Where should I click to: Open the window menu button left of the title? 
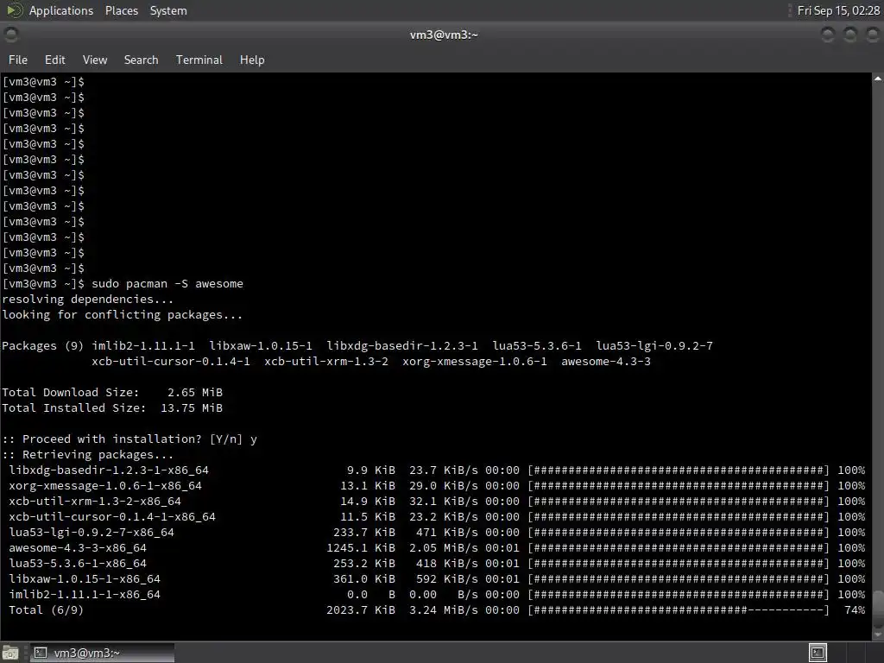[10, 35]
